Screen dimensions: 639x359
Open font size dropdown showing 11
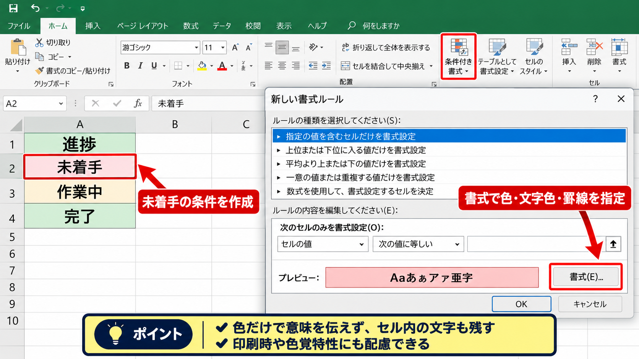click(223, 47)
